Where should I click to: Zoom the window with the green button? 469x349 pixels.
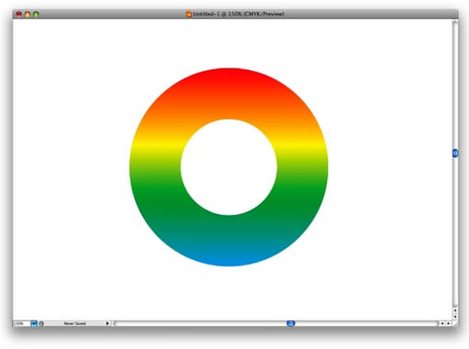click(36, 14)
